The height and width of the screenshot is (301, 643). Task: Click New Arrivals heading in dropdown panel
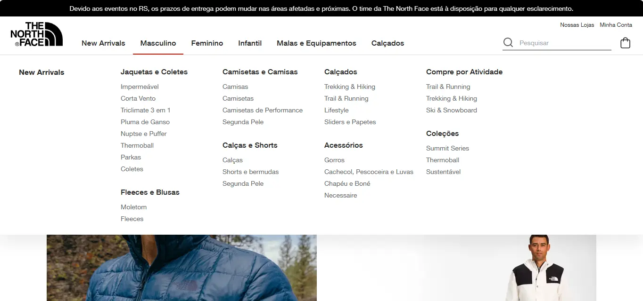point(41,72)
